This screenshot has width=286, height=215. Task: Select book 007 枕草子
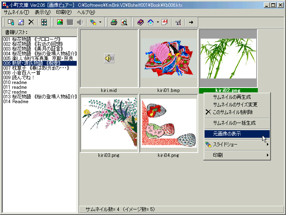(x=40, y=68)
